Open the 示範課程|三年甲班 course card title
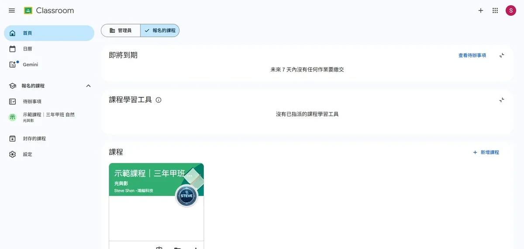The width and height of the screenshot is (524, 249). [153, 173]
